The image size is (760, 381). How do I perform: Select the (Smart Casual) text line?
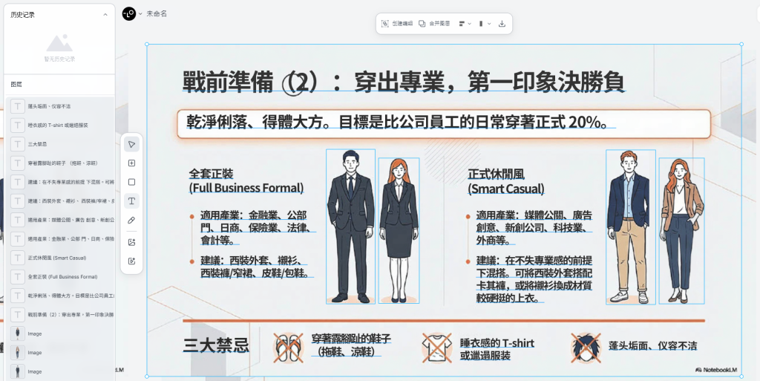[506, 188]
